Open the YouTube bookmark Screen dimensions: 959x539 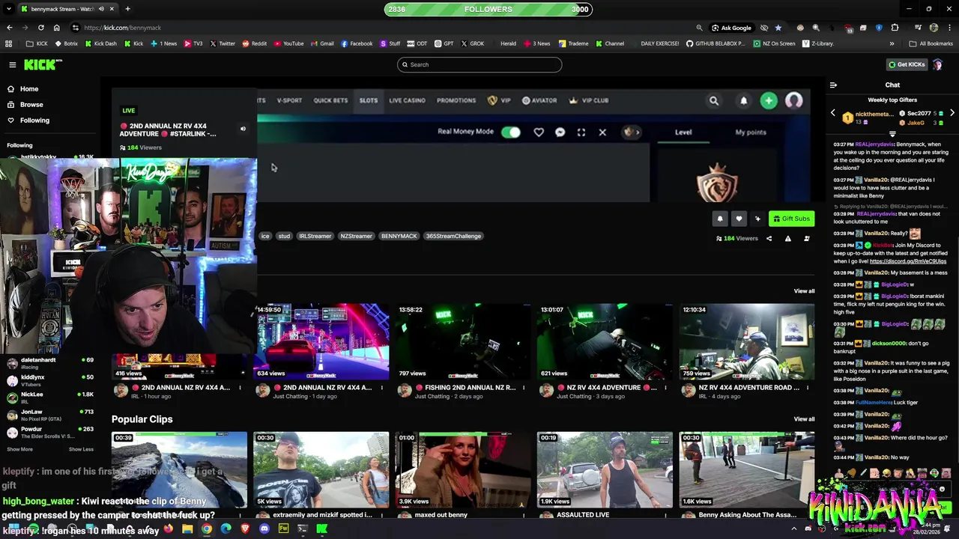[x=288, y=43]
